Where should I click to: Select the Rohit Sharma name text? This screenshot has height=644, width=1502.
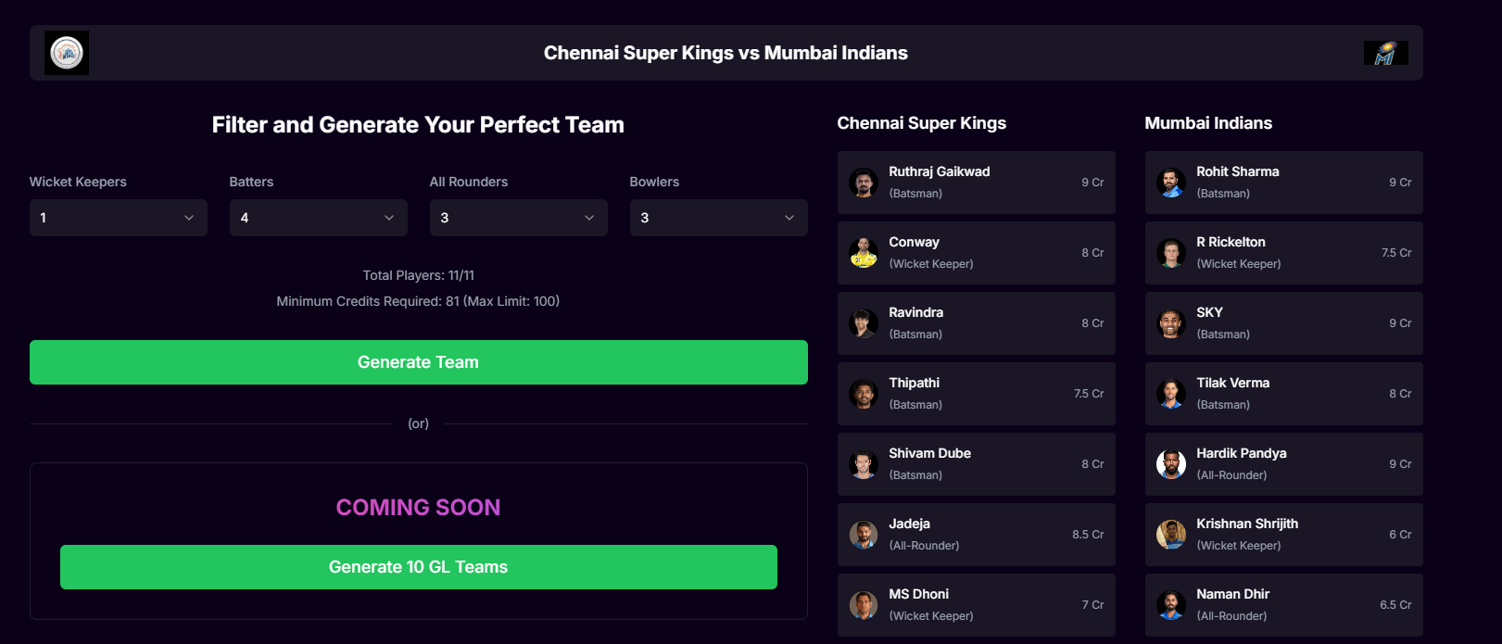click(x=1238, y=171)
